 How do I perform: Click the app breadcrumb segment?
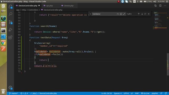click(18, 10)
